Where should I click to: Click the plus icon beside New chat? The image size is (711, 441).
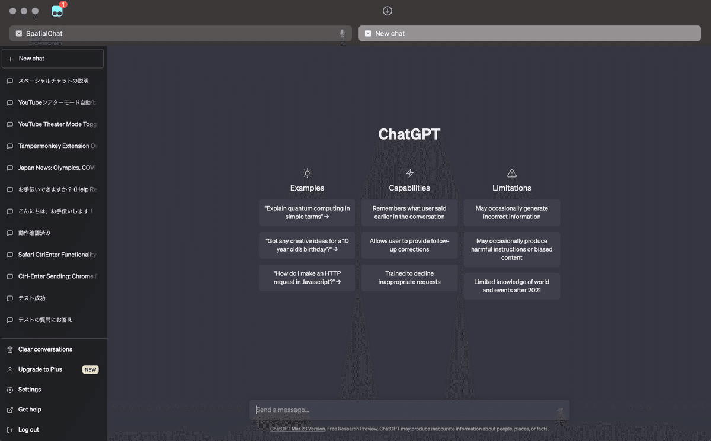(10, 59)
